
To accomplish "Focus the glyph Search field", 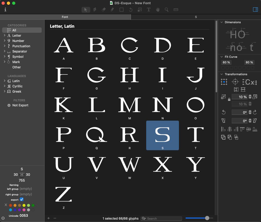I will [161, 219].
